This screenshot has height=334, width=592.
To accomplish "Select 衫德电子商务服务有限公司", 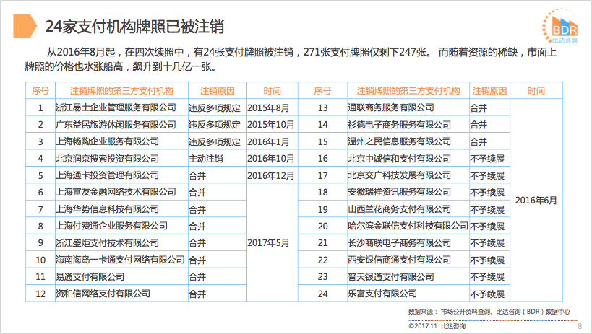I will tap(400, 124).
